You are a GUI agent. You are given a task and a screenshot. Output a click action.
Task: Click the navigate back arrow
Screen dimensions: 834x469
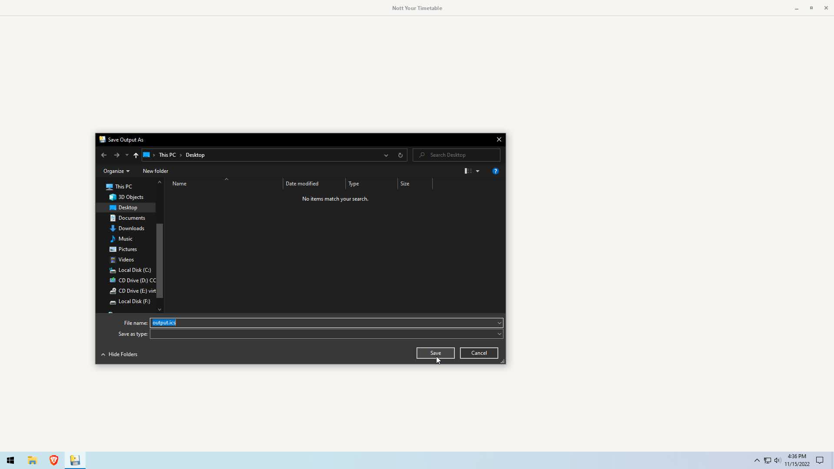(104, 155)
